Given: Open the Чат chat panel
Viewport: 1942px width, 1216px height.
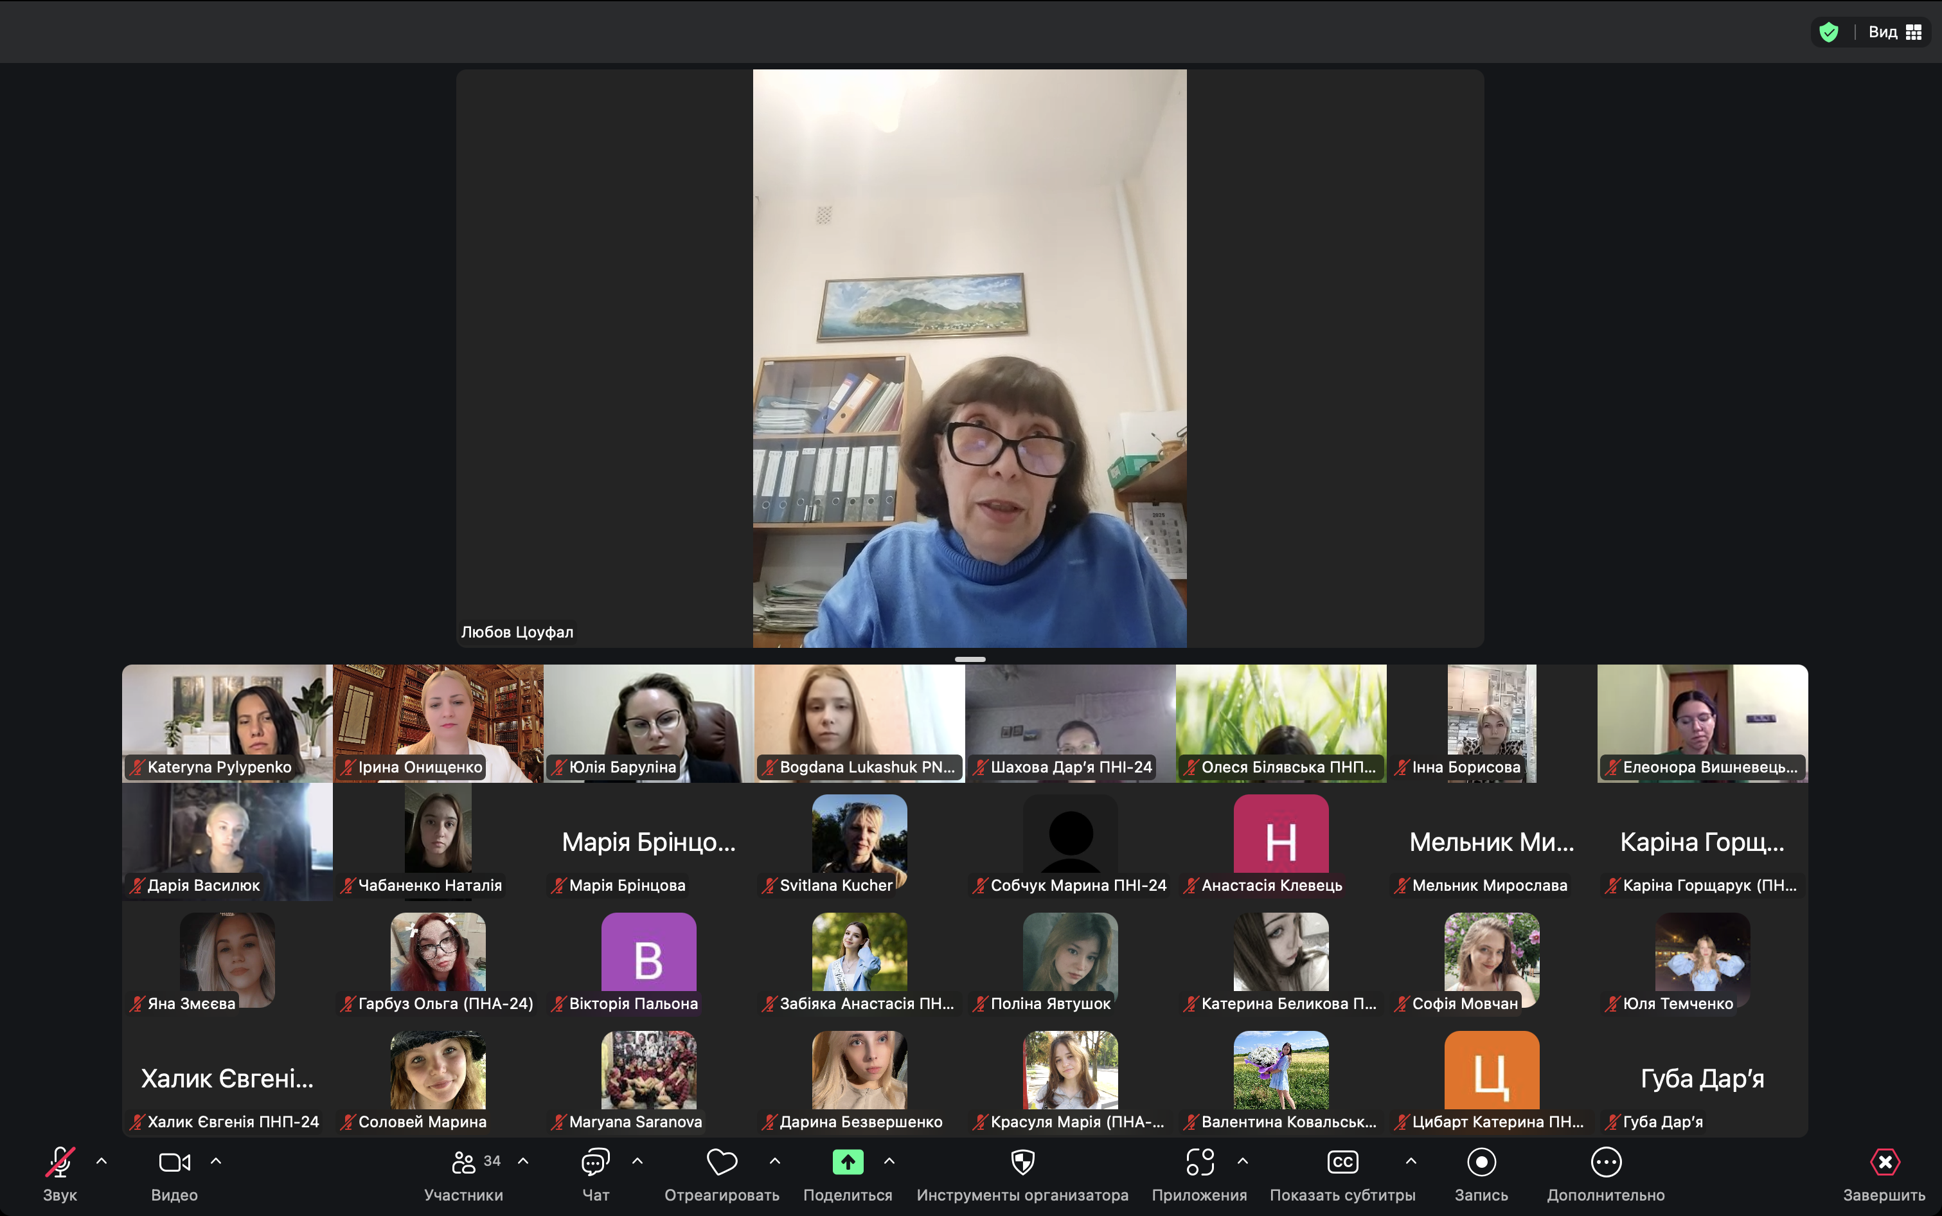Looking at the screenshot, I should tap(595, 1162).
